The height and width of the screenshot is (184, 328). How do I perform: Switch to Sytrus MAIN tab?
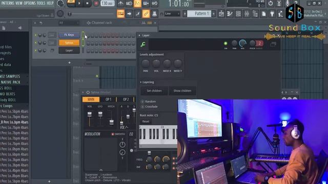click(91, 99)
